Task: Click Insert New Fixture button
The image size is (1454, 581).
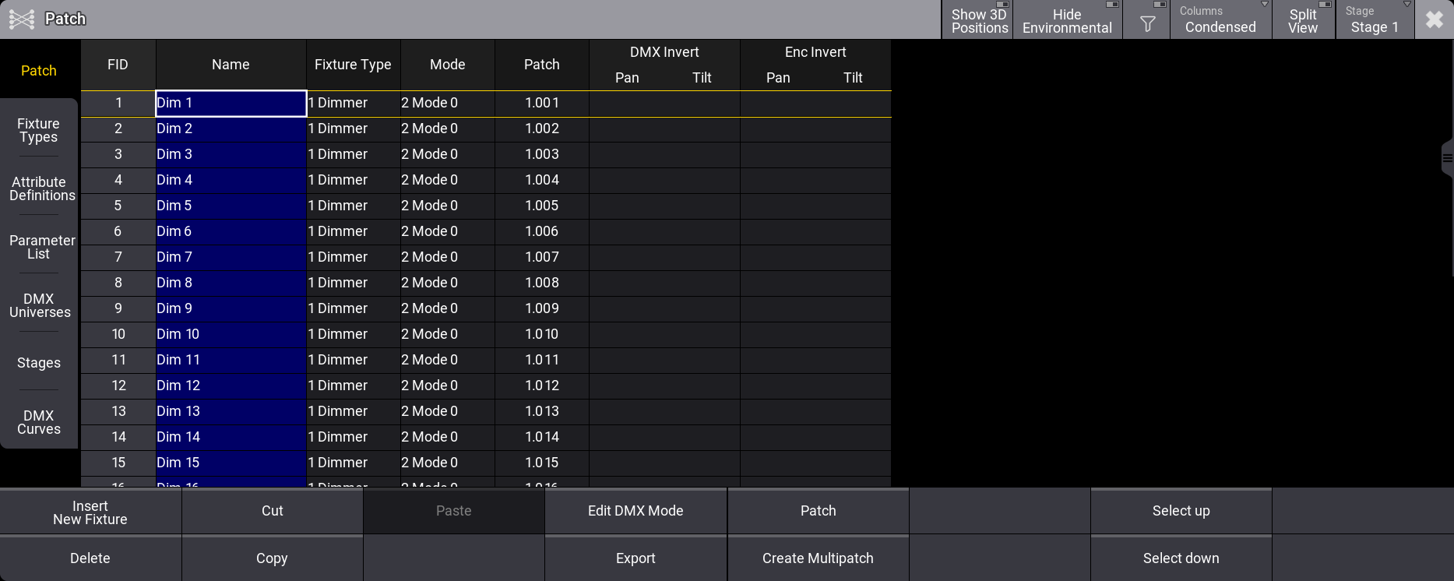Action: (90, 512)
